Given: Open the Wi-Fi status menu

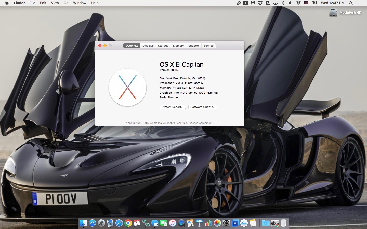Looking at the screenshot, I should point(298,3).
